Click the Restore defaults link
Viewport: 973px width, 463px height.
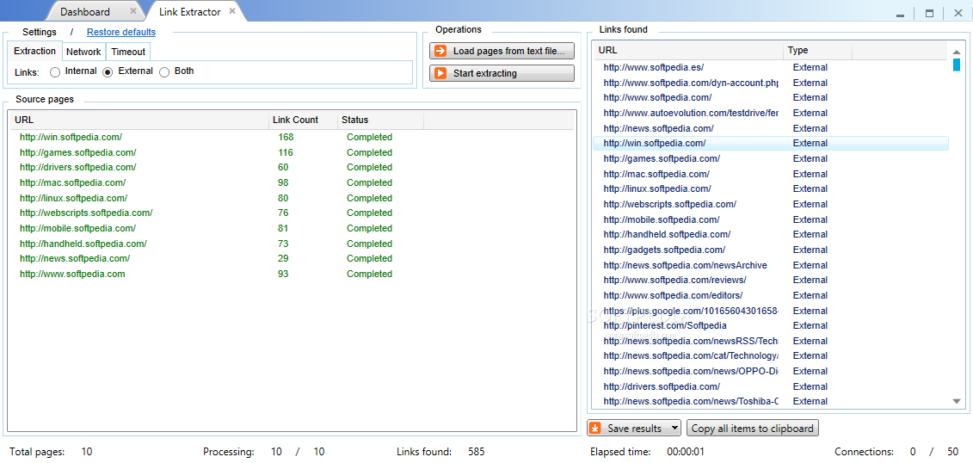121,32
